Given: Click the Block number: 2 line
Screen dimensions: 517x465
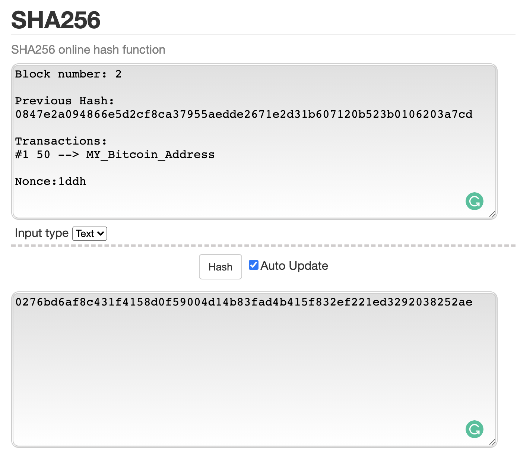Looking at the screenshot, I should coord(69,74).
